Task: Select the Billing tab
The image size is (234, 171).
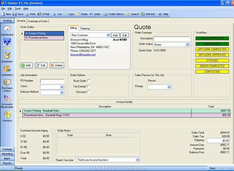Action: 73,28
